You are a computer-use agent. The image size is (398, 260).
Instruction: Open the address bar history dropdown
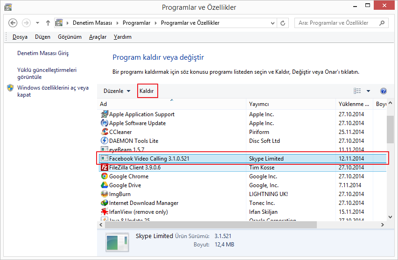[x=272, y=23]
